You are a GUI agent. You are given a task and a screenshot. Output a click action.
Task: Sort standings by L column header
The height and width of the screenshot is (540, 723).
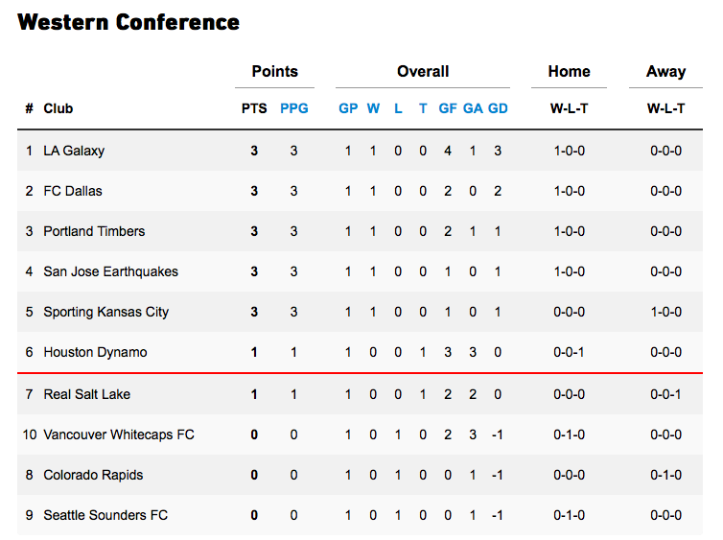398,108
